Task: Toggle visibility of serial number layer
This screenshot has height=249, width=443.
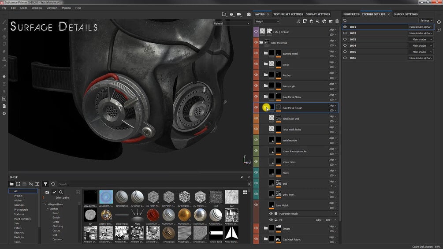Action: (256, 140)
